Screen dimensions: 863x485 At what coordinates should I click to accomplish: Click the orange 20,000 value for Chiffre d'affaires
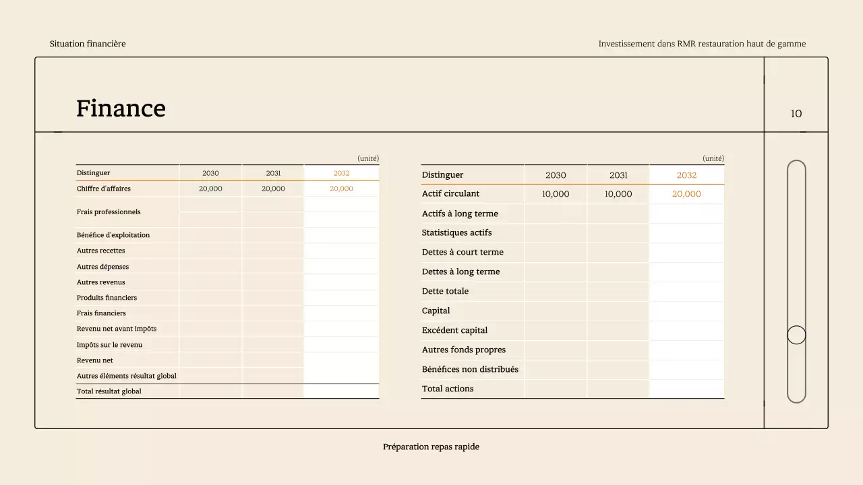click(x=341, y=189)
